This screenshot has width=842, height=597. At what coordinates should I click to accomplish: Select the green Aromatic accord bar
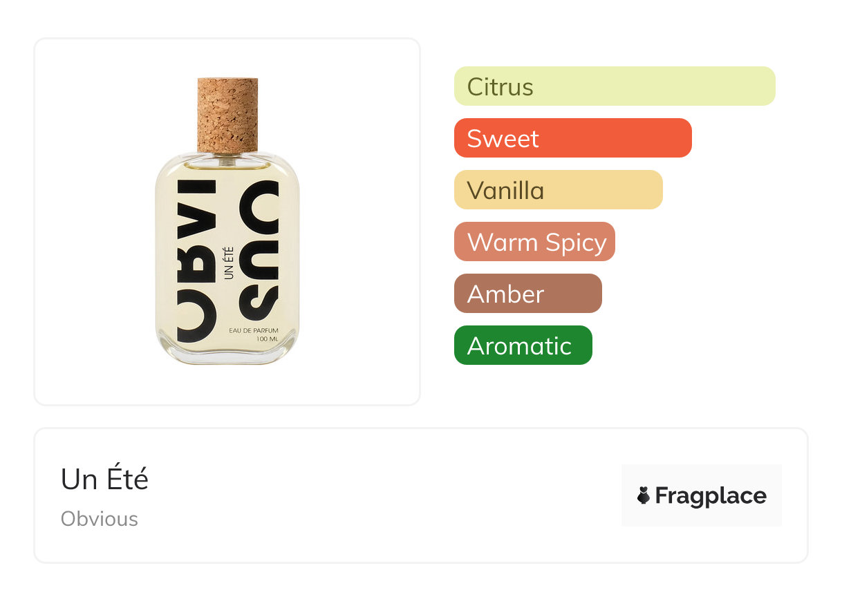pyautogui.click(x=523, y=345)
